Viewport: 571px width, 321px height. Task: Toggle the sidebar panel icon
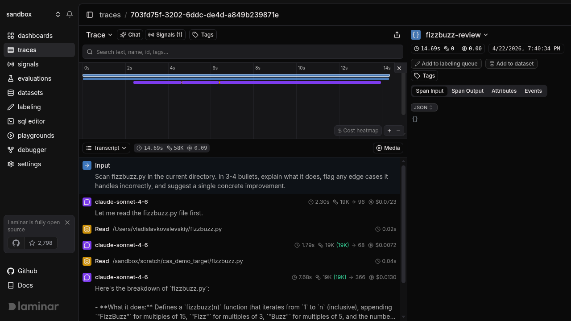point(90,15)
